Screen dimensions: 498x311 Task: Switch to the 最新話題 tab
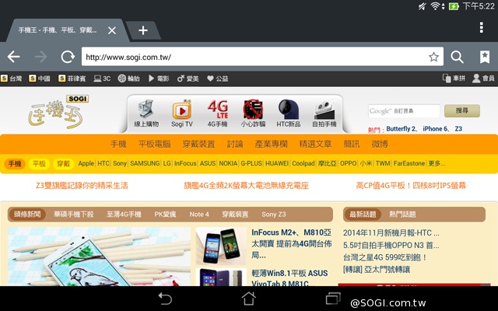tap(363, 215)
